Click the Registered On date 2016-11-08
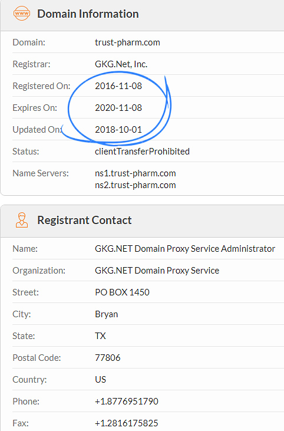The height and width of the screenshot is (431, 284). click(x=118, y=85)
